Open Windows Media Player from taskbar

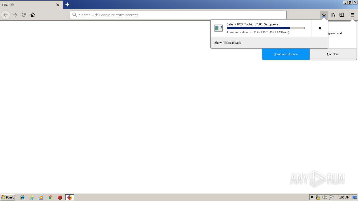coord(41,197)
